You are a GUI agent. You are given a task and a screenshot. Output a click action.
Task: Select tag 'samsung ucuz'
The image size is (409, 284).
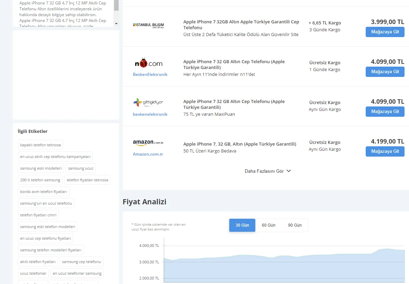pos(81,168)
